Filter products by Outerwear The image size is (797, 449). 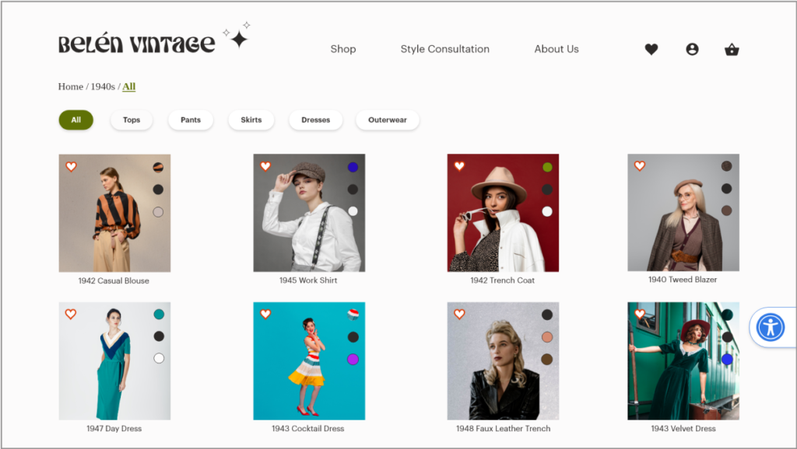click(x=387, y=120)
